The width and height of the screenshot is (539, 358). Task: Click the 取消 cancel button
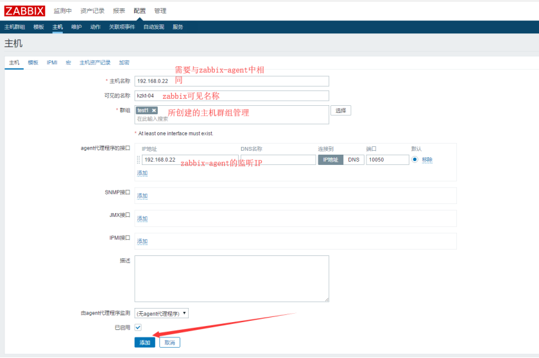pyautogui.click(x=169, y=343)
